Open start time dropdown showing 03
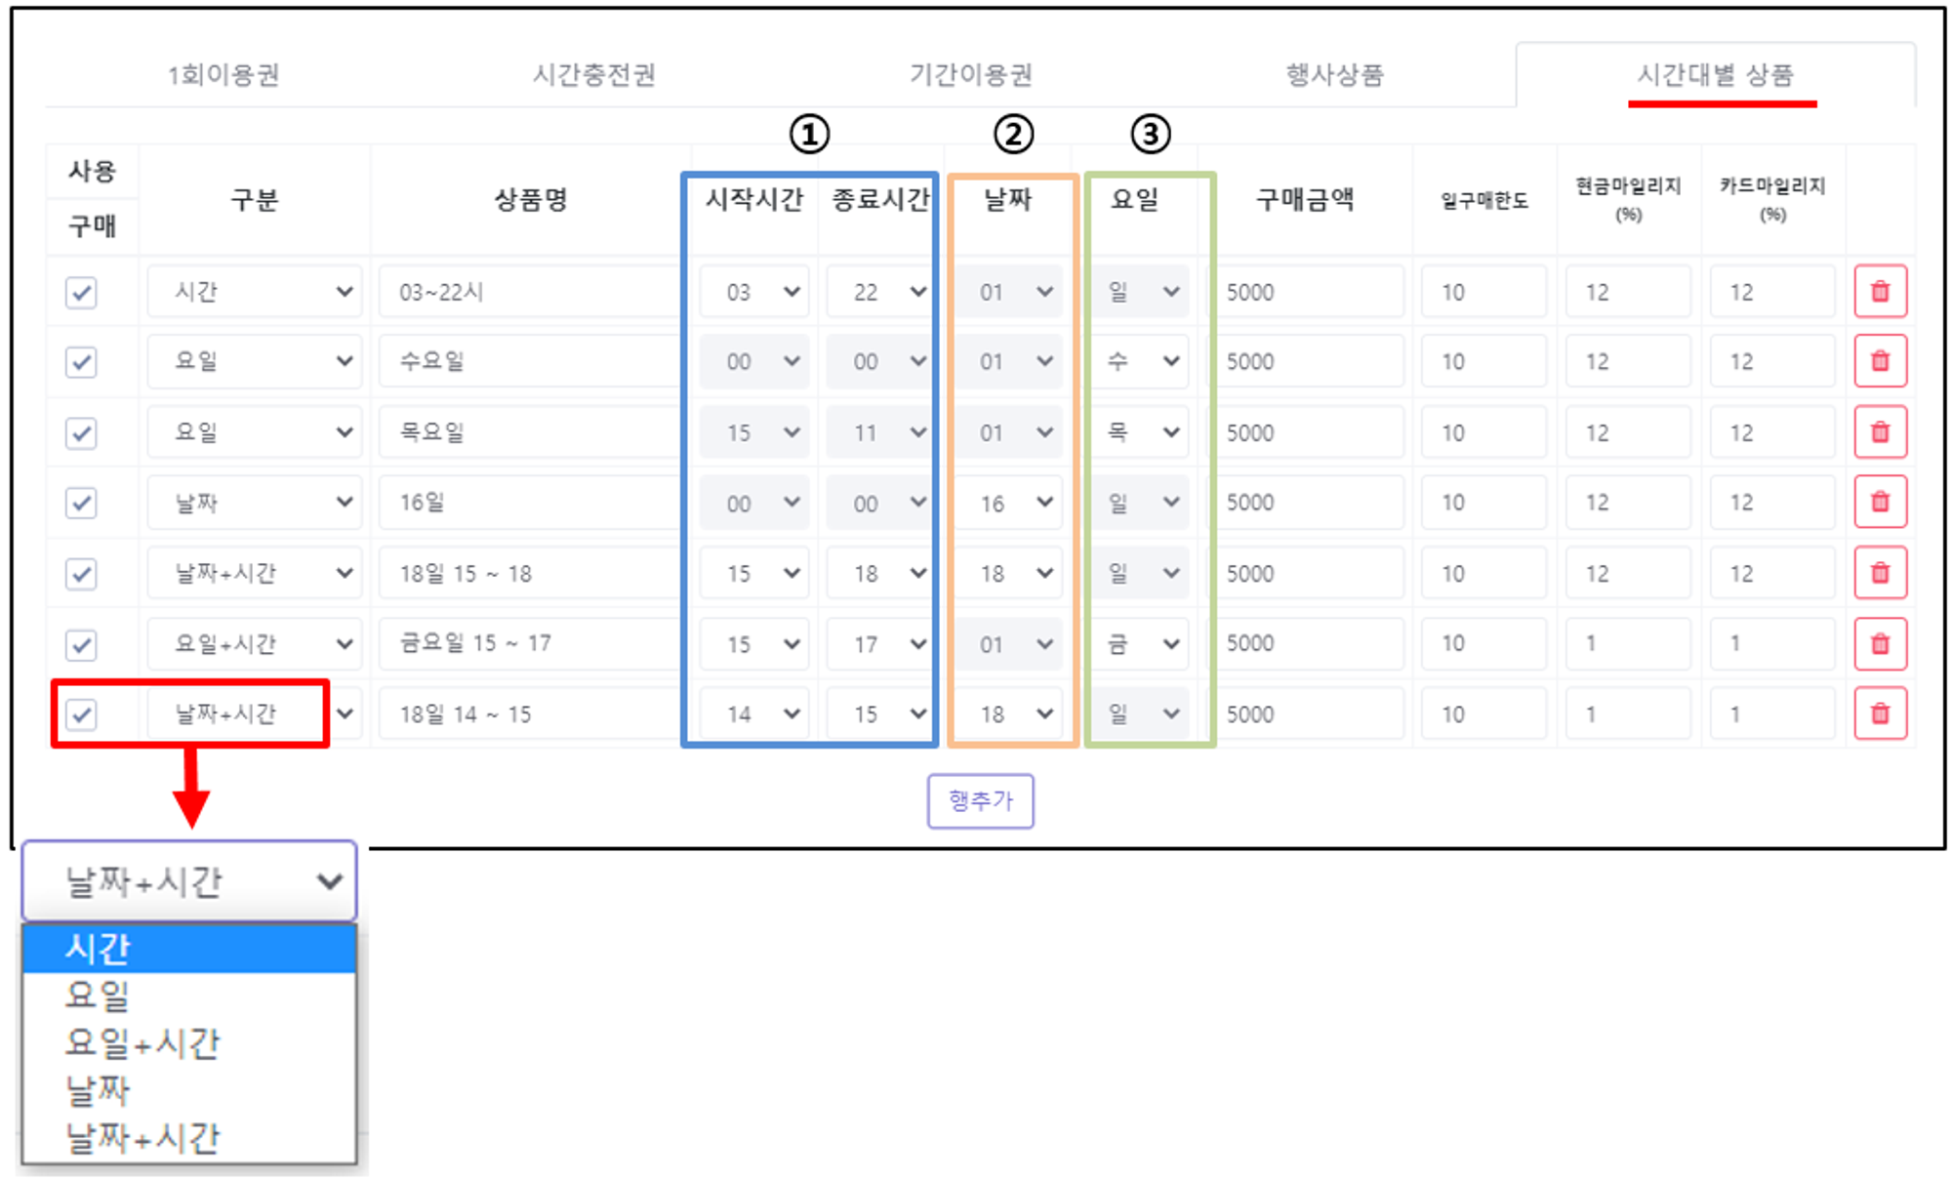This screenshot has height=1180, width=1952. click(x=754, y=292)
